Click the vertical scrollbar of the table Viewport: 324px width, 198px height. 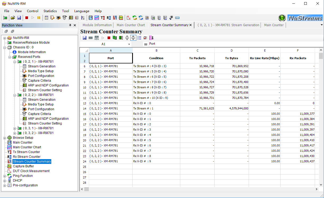click(321, 117)
